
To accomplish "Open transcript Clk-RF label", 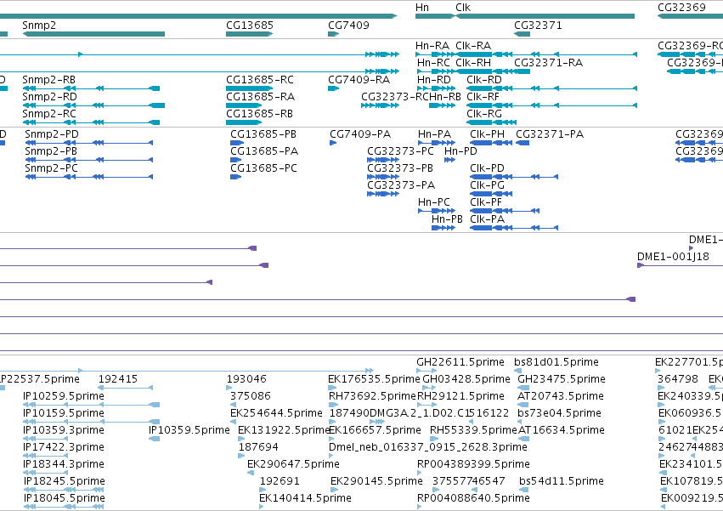I will pos(483,96).
